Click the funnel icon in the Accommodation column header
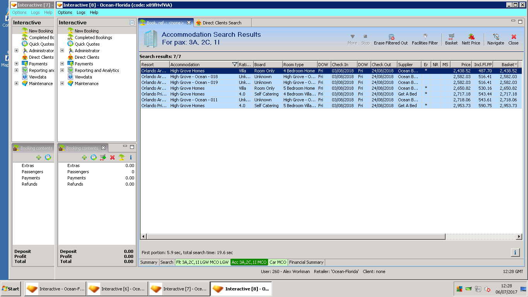 click(x=235, y=65)
